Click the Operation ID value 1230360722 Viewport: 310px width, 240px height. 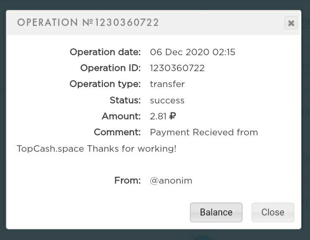point(177,68)
